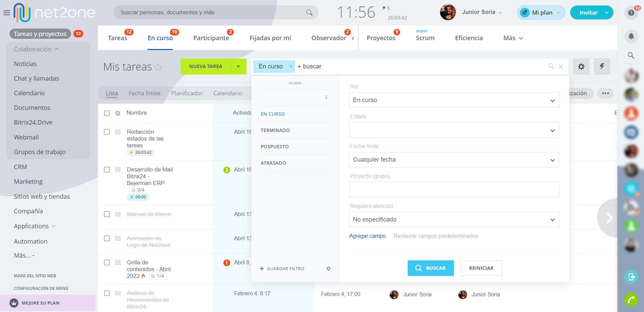Click the teal device icon in right sidebar
644x312 pixels.
coord(631,277)
